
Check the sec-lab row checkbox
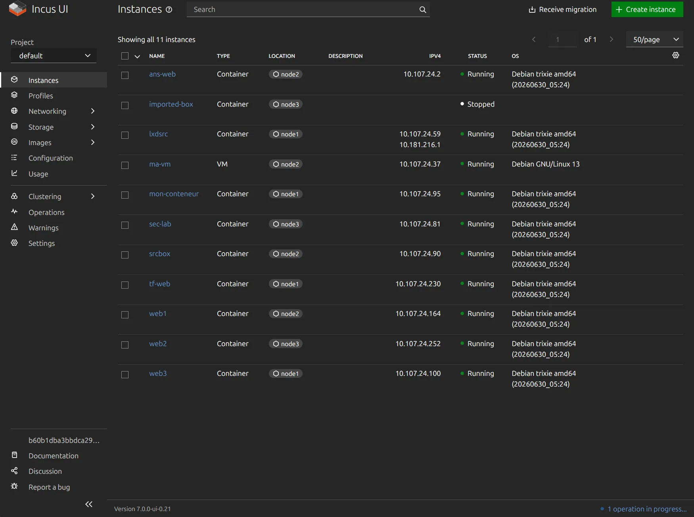[x=125, y=225]
